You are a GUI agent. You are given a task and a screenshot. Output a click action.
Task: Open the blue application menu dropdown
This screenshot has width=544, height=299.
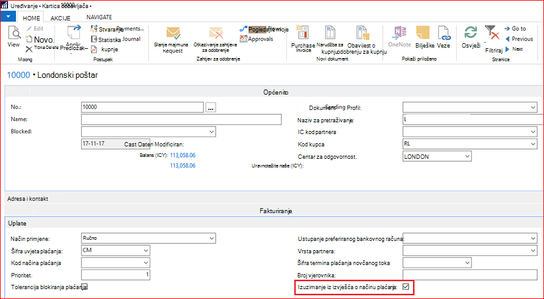(x=8, y=16)
